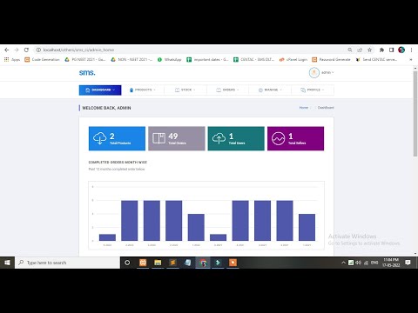418x313 pixels.
Task: Open the Stock menu dropdown
Action: (x=185, y=90)
